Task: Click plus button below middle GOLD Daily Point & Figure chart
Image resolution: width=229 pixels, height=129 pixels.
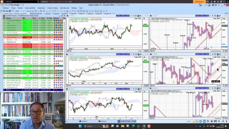Action: (x=227, y=85)
